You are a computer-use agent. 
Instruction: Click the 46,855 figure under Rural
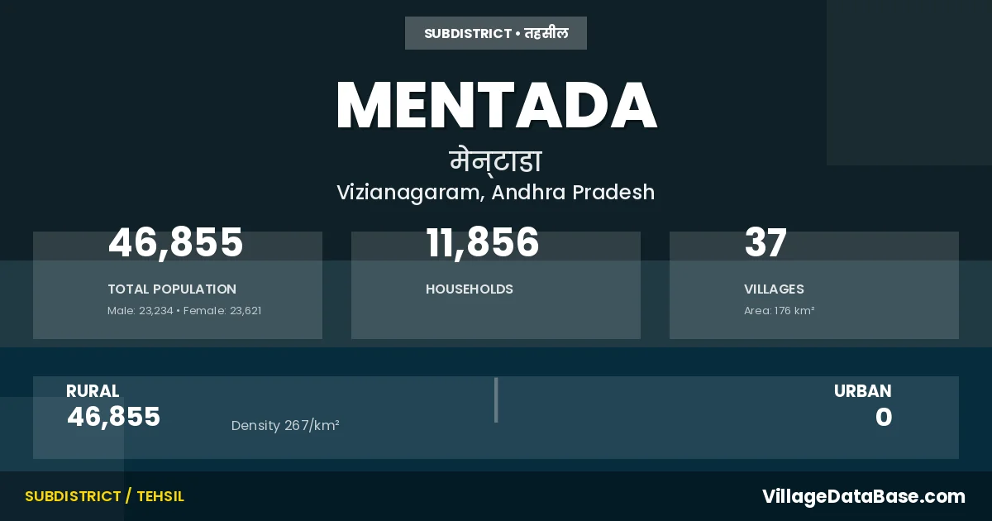(x=114, y=417)
